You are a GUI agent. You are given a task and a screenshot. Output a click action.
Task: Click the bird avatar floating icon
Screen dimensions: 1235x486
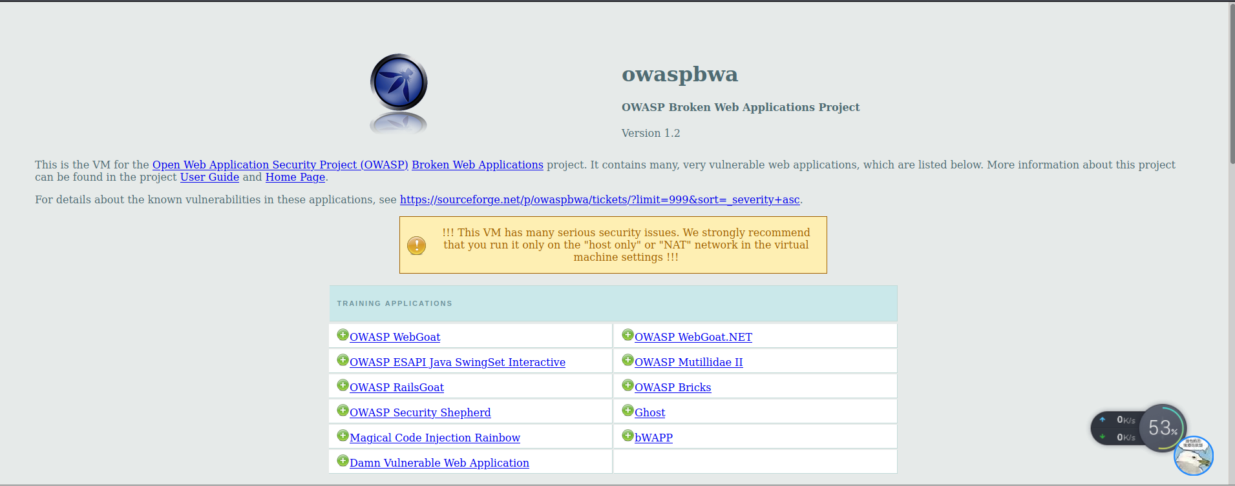pyautogui.click(x=1193, y=456)
